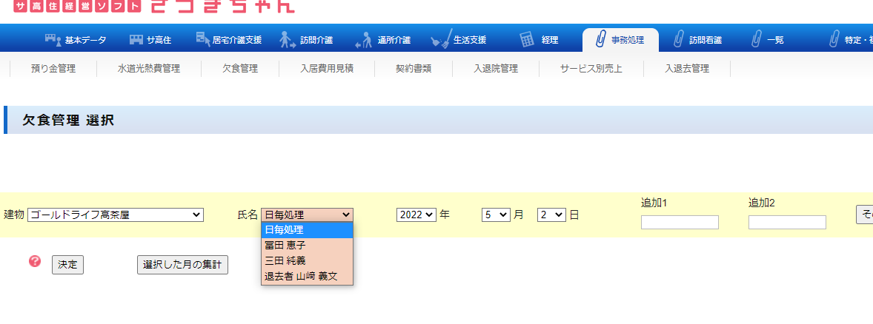873x324 pixels.
Task: Select 冨田 恵子 from the name list
Action: pyautogui.click(x=285, y=245)
